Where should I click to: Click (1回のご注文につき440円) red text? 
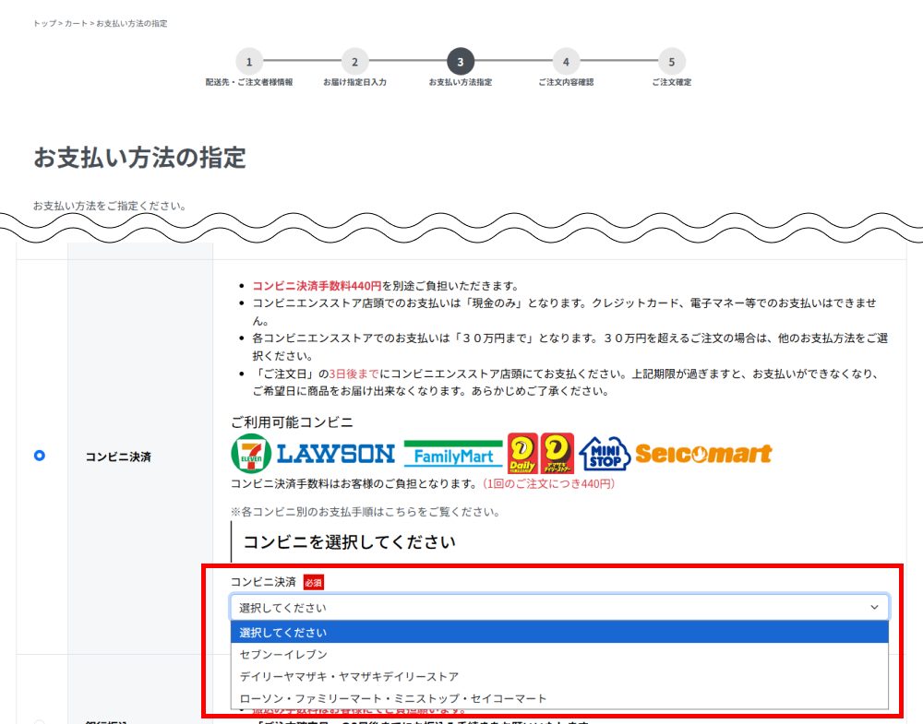tap(548, 483)
